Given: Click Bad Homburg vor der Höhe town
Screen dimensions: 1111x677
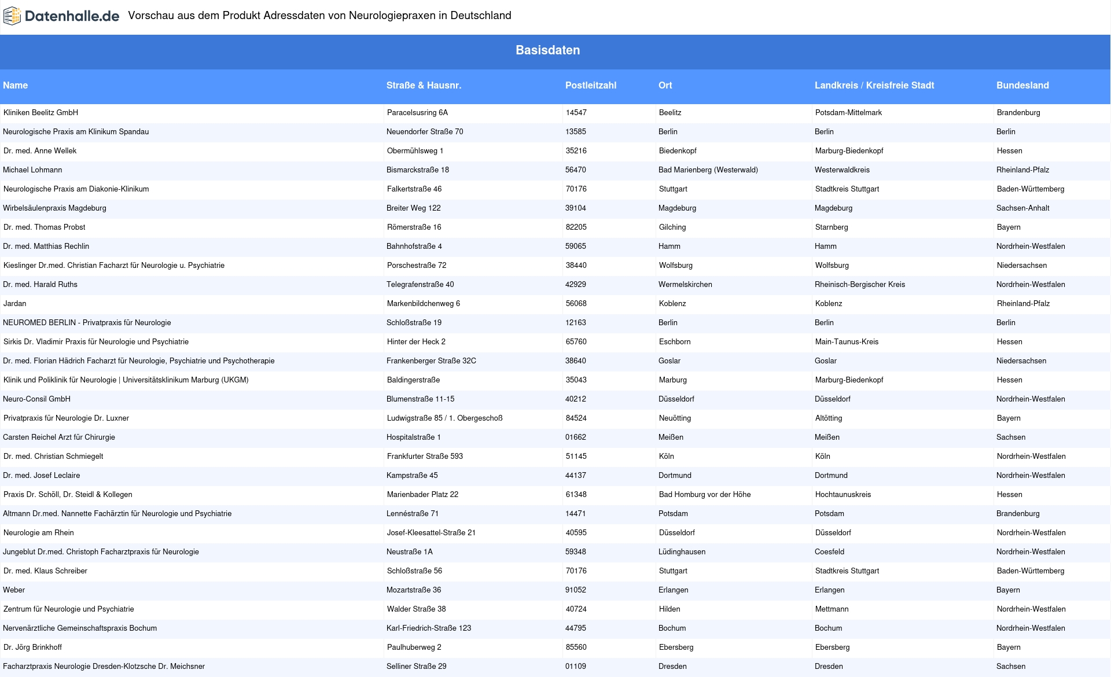Looking at the screenshot, I should pos(705,495).
